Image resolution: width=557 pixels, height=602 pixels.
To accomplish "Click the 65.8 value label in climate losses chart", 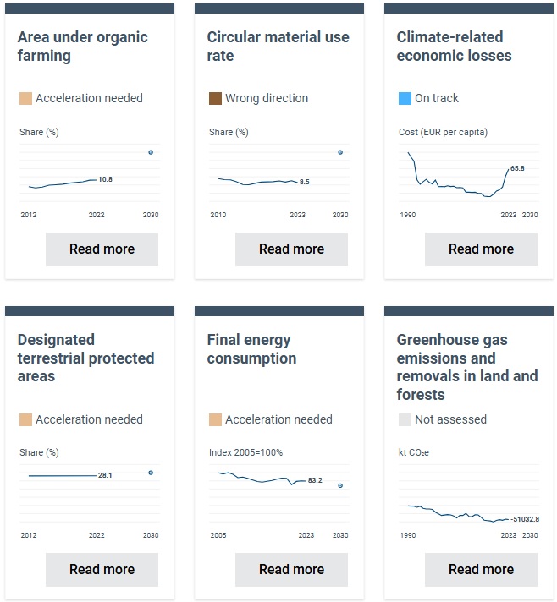I will [517, 168].
